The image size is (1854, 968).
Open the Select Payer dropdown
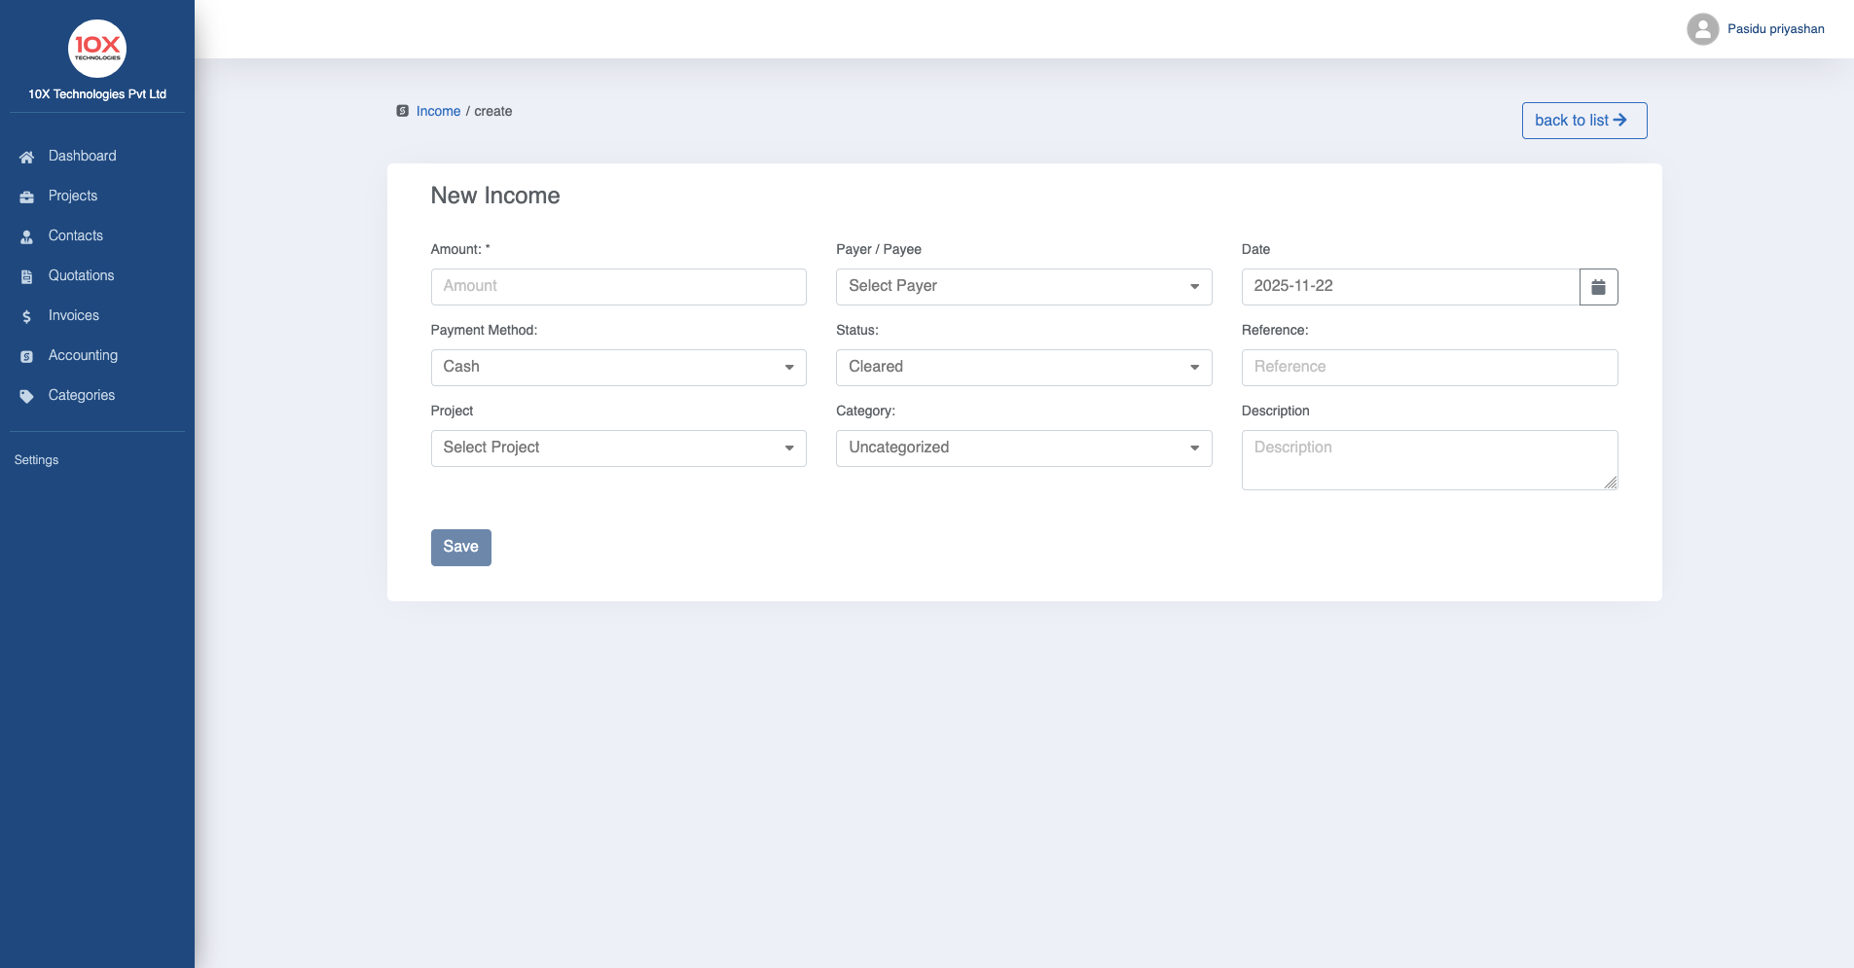coord(1023,286)
